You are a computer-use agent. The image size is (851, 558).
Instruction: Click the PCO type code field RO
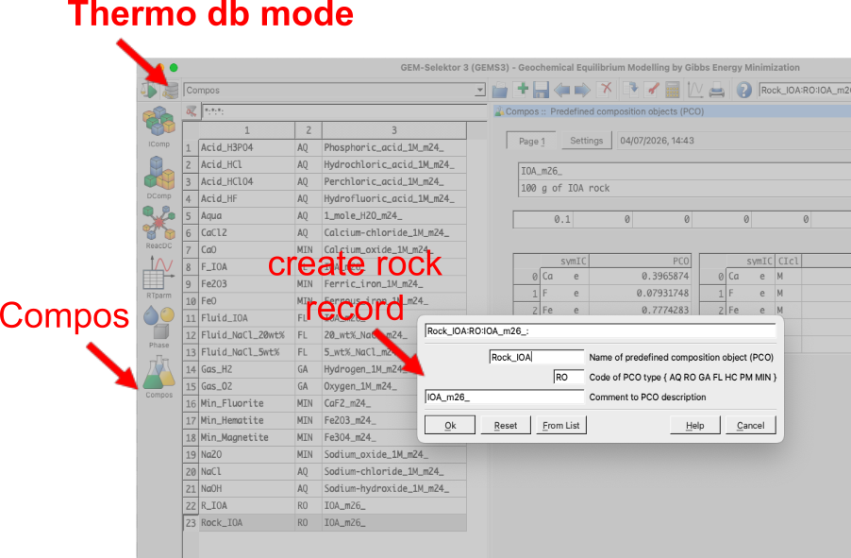568,377
